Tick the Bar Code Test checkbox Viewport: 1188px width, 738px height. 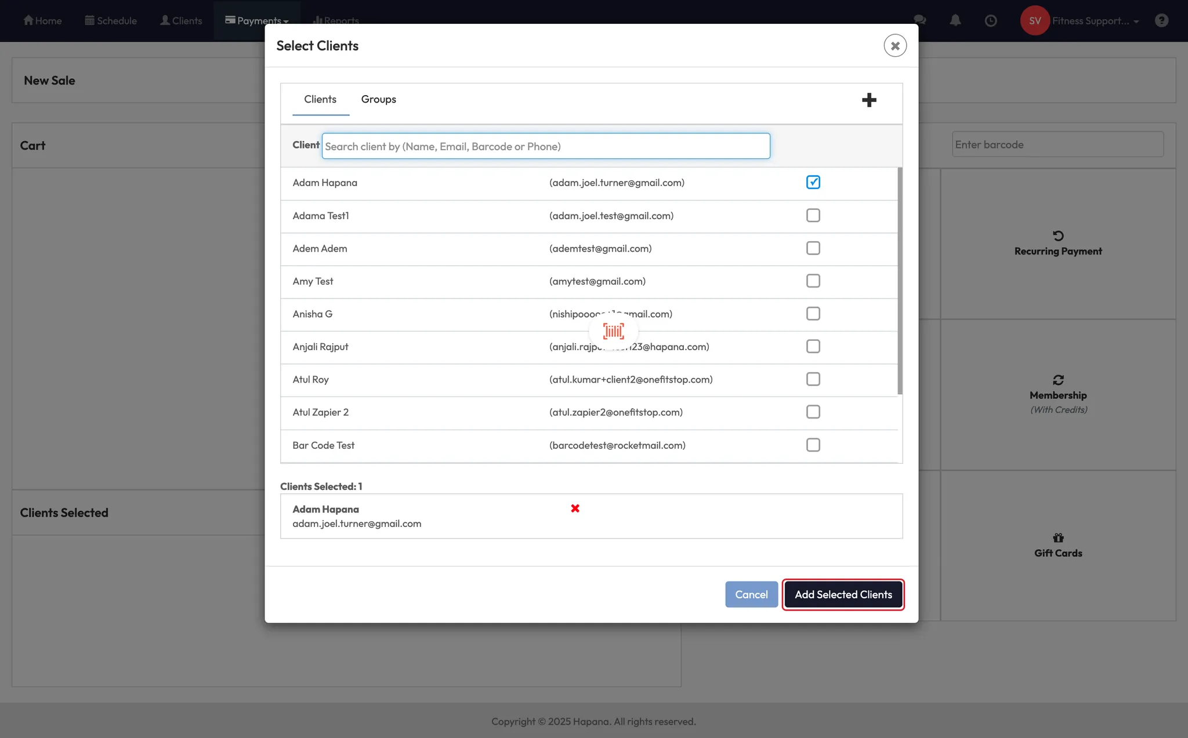tap(813, 445)
